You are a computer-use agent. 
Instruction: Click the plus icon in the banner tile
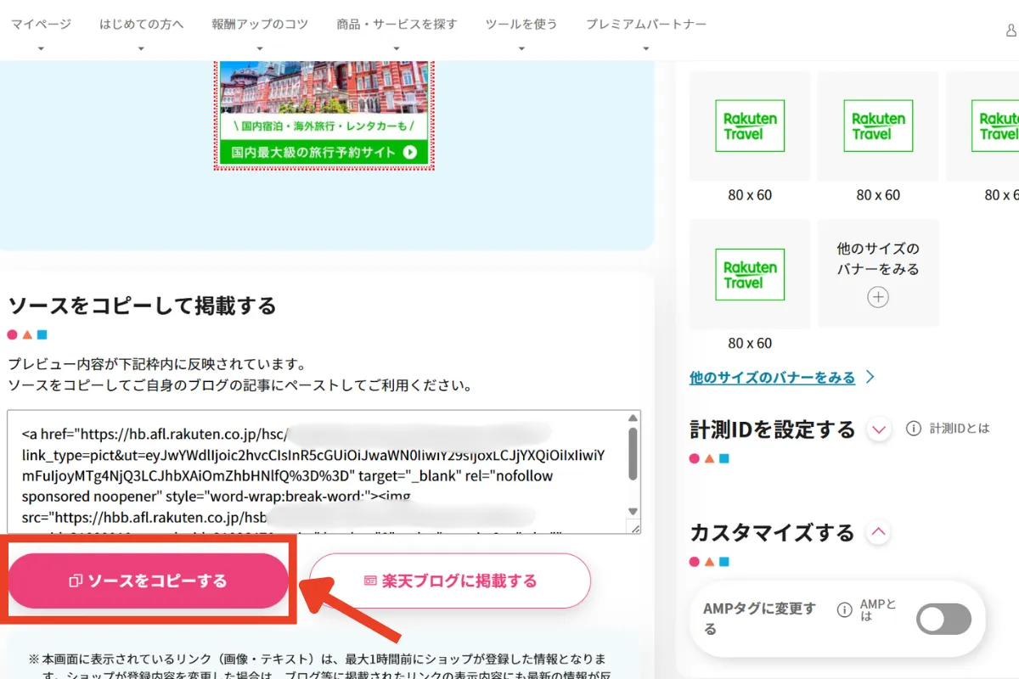pyautogui.click(x=878, y=298)
